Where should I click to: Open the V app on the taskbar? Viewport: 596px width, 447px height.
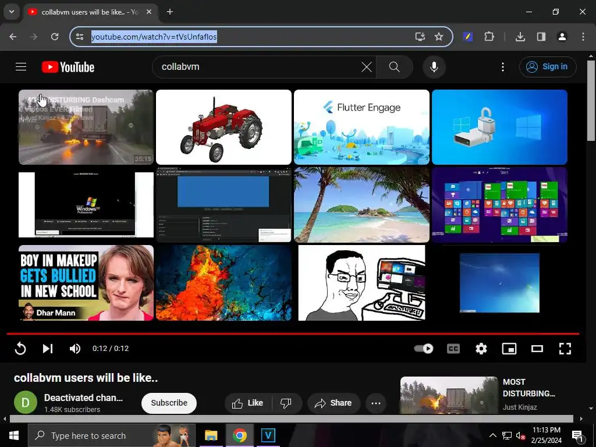pos(268,435)
